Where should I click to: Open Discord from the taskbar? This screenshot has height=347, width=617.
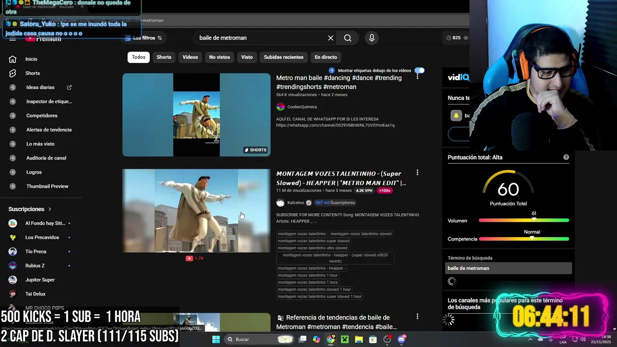pos(402,339)
